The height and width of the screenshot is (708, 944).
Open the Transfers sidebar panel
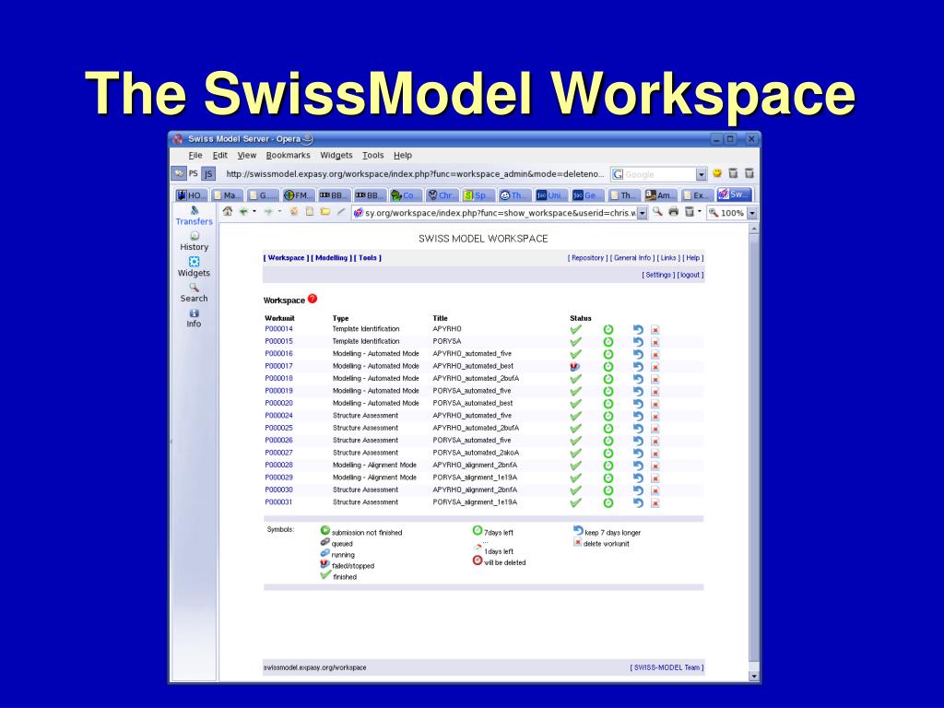(x=194, y=216)
